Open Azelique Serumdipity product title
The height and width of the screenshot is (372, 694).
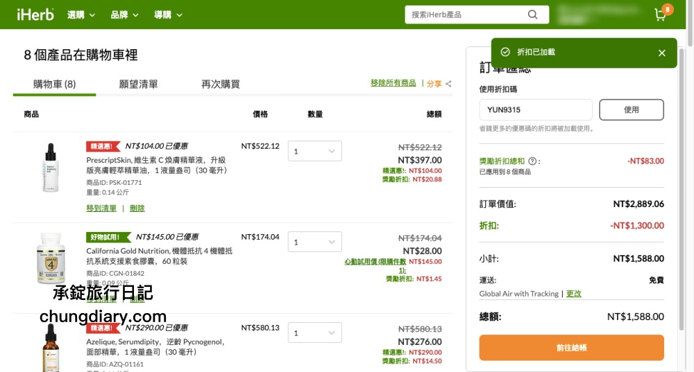point(155,347)
